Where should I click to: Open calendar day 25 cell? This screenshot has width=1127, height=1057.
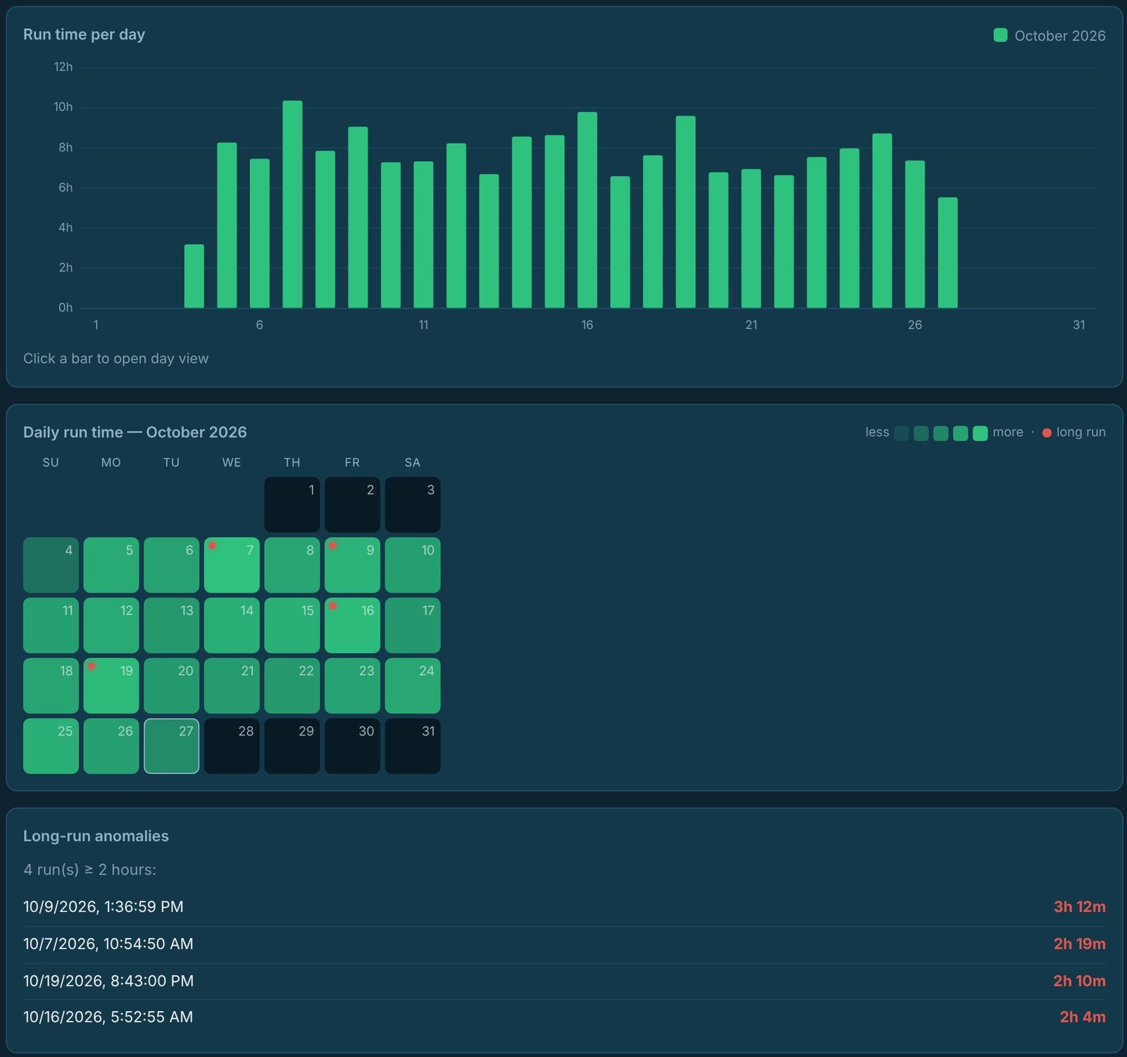pos(51,746)
